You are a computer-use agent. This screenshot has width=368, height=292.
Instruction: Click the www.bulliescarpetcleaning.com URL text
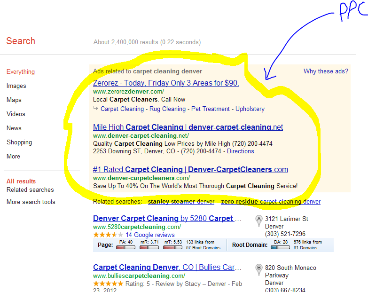139,276
